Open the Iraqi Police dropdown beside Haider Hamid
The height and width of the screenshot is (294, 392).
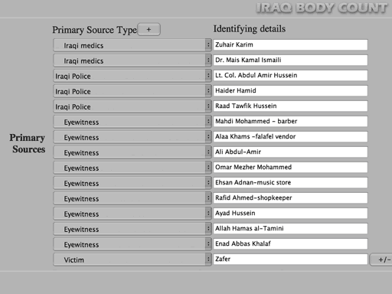(x=132, y=91)
